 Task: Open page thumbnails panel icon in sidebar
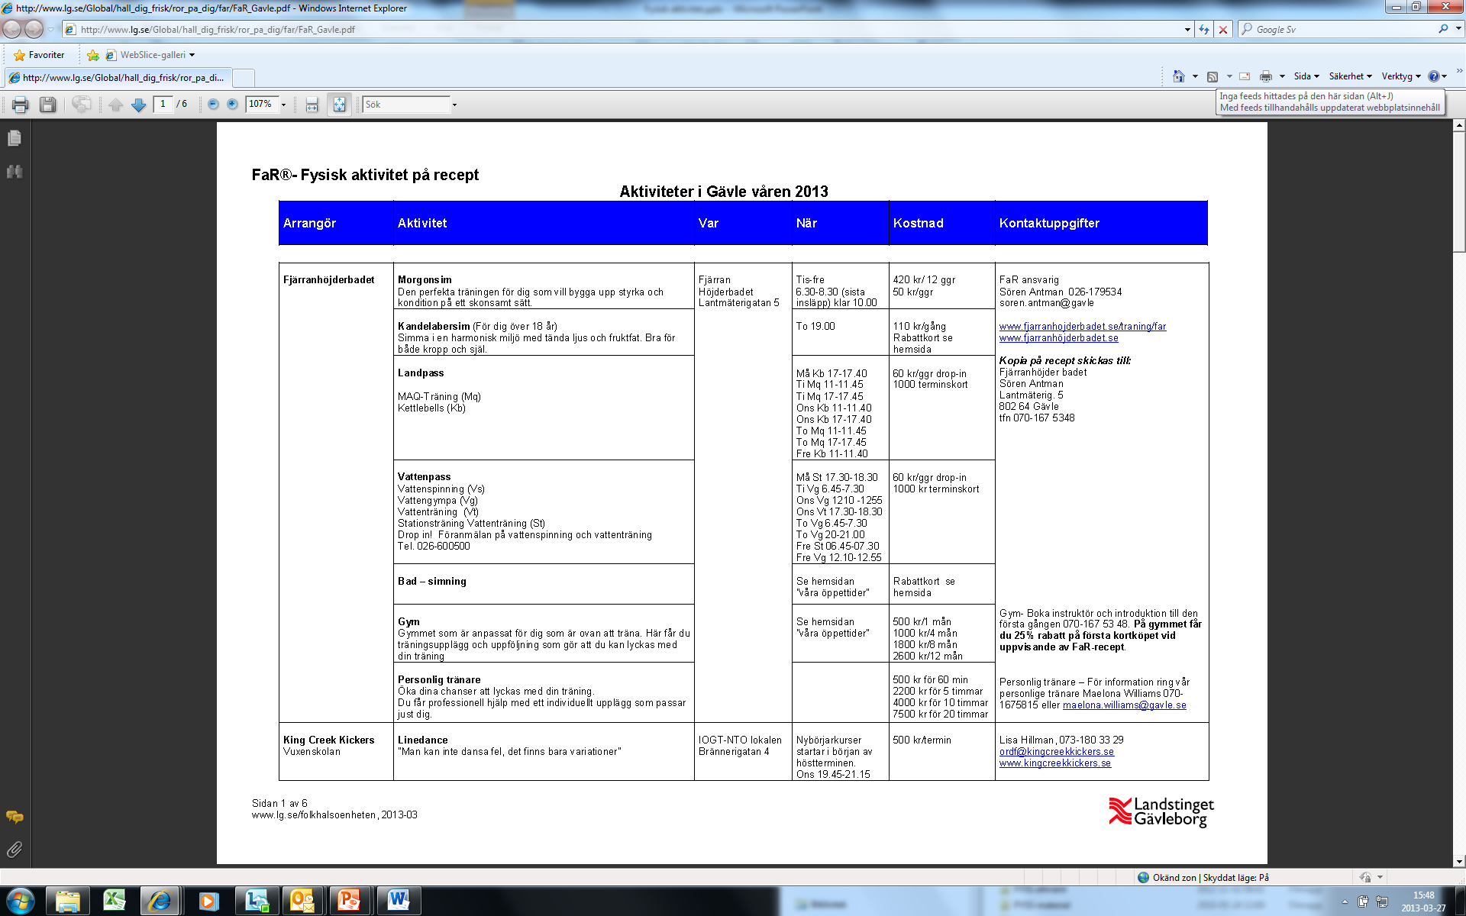15,138
